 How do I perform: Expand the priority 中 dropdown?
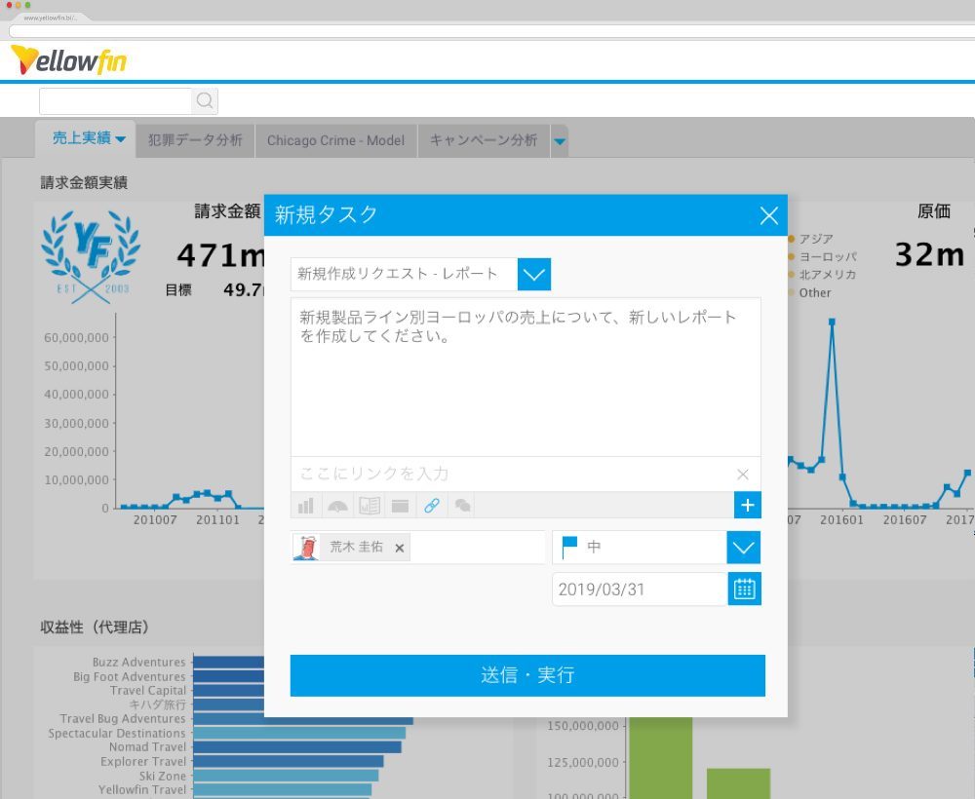click(743, 548)
